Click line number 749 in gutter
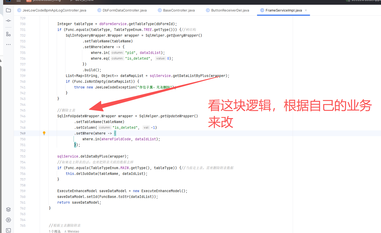This screenshot has height=233, width=381. [23, 133]
